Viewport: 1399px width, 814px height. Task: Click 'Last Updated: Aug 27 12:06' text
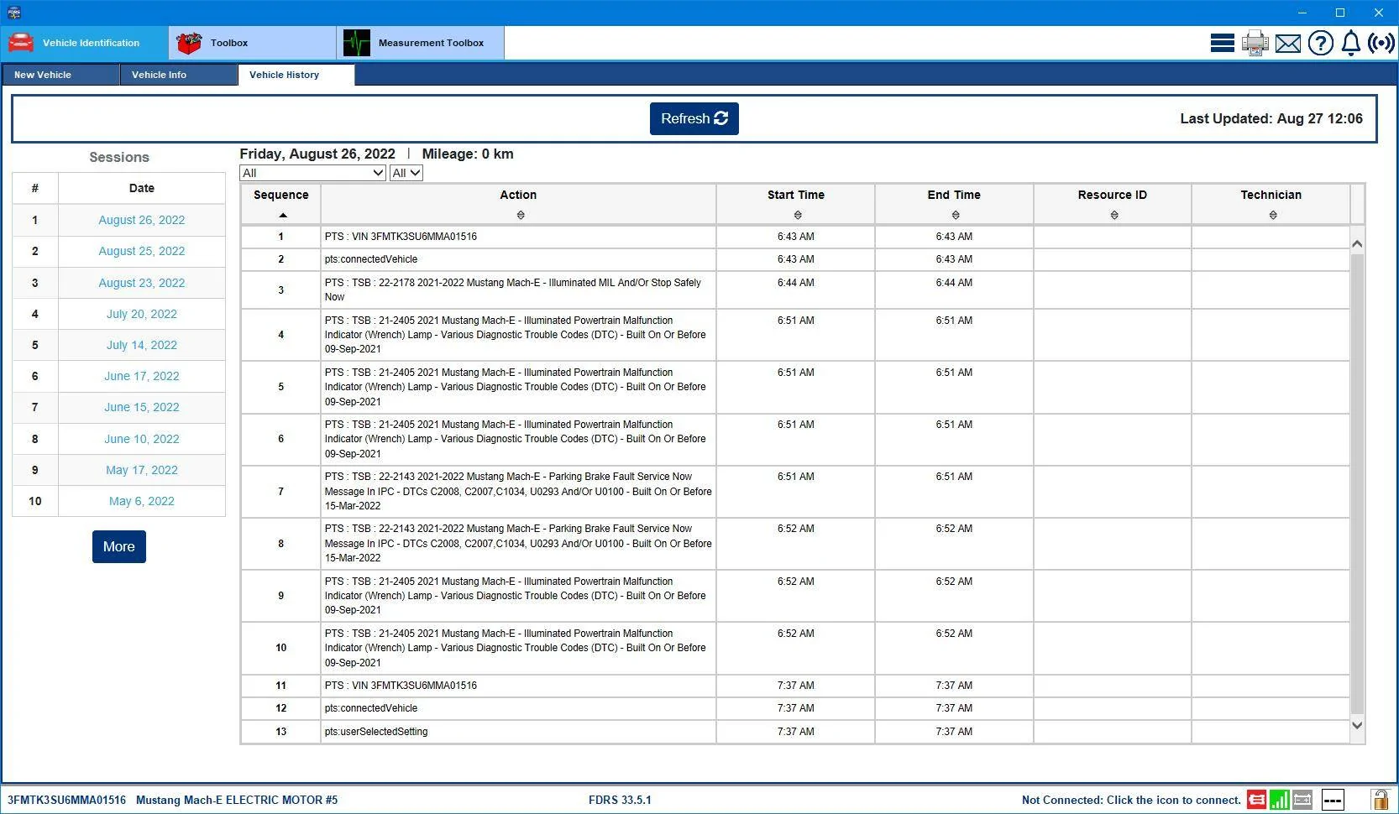click(x=1271, y=119)
